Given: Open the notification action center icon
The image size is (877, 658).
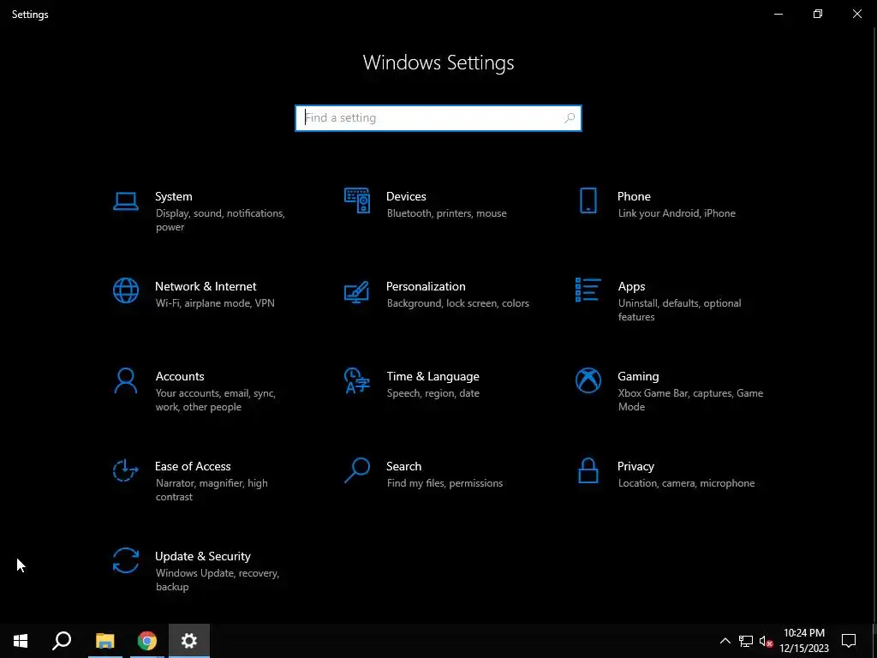Looking at the screenshot, I should click(849, 641).
